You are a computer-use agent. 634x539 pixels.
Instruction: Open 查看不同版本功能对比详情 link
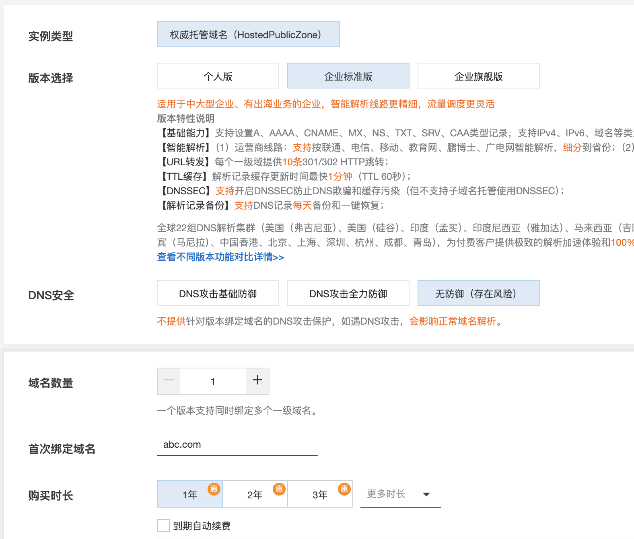click(220, 257)
